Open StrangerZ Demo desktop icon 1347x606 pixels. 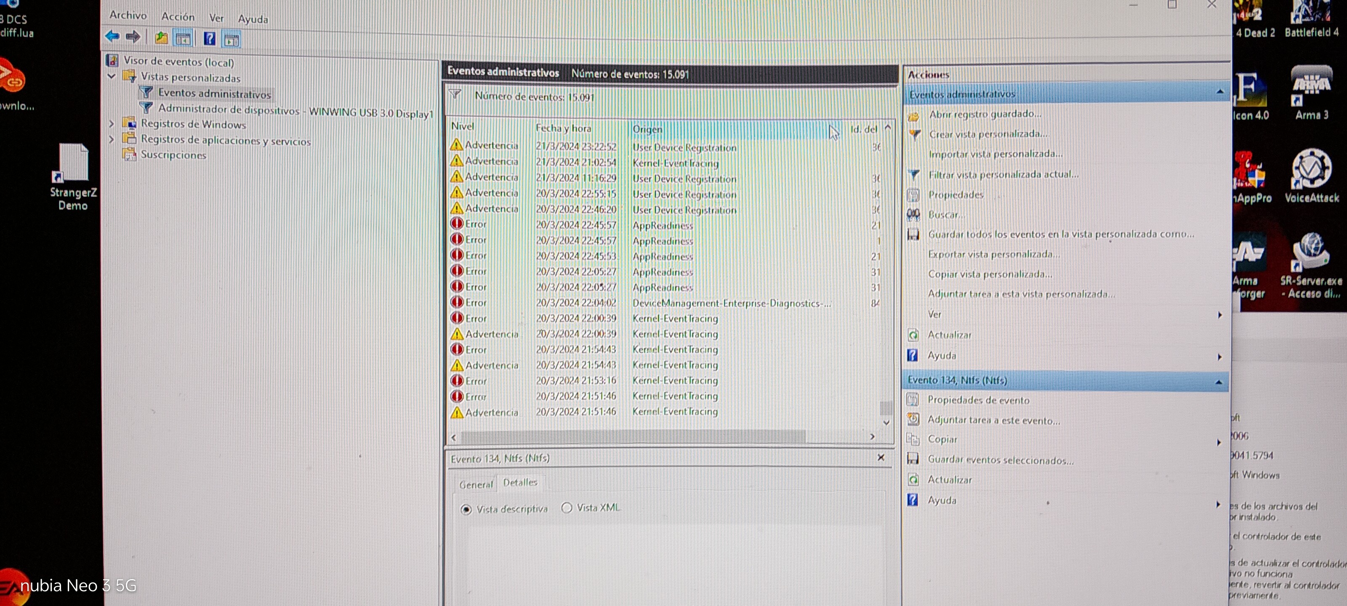coord(73,176)
